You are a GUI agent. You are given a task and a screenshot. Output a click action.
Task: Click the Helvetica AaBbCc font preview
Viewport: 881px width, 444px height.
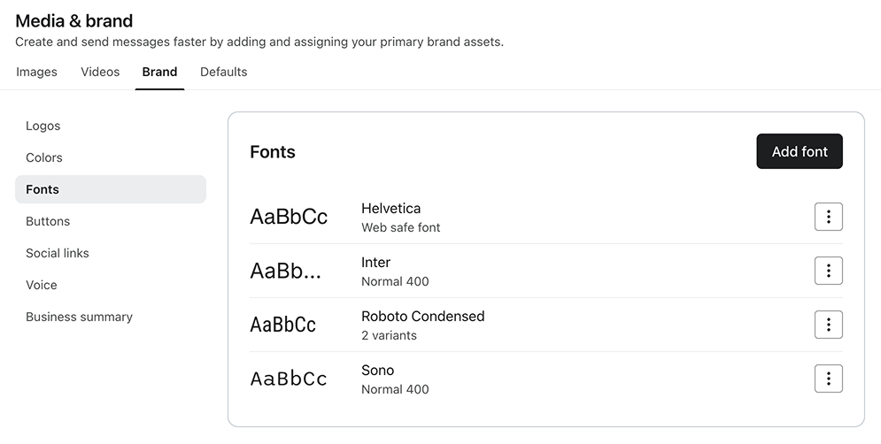pos(289,217)
